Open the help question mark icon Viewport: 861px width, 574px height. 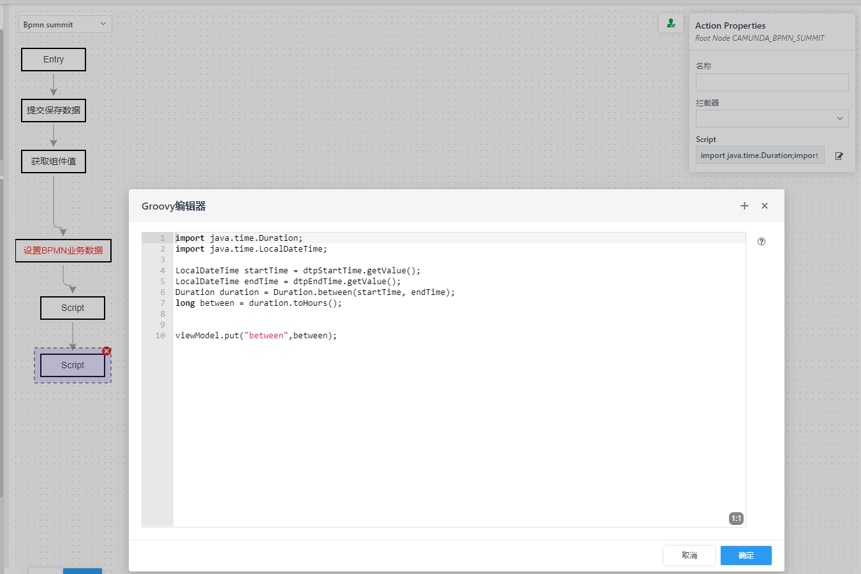point(762,241)
